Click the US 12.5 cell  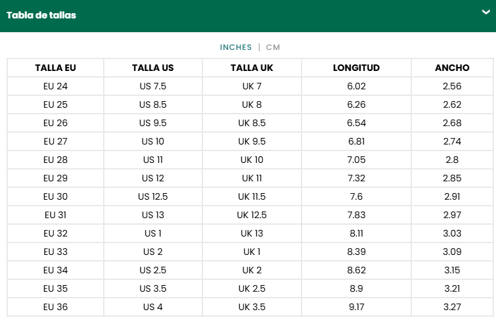point(153,196)
